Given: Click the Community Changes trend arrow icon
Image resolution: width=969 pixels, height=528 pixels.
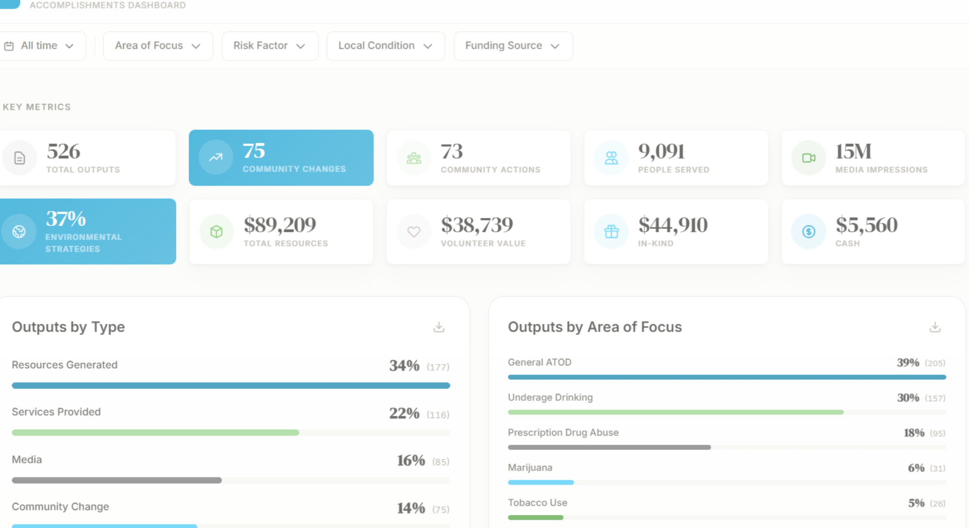Looking at the screenshot, I should point(216,157).
